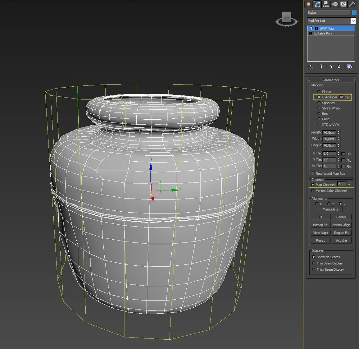The height and width of the screenshot is (349, 359).
Task: Enable Real-World Map Size
Action: 312,173
